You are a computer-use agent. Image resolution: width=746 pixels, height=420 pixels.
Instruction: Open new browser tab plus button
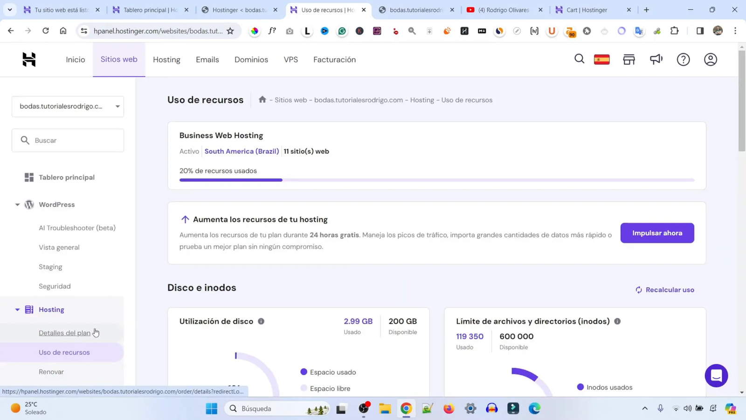click(x=646, y=10)
